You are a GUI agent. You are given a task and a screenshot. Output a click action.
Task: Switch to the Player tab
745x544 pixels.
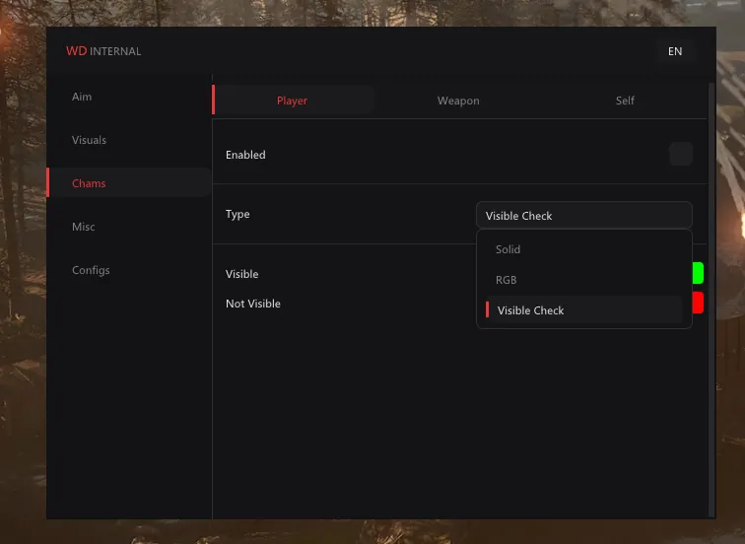pos(293,101)
